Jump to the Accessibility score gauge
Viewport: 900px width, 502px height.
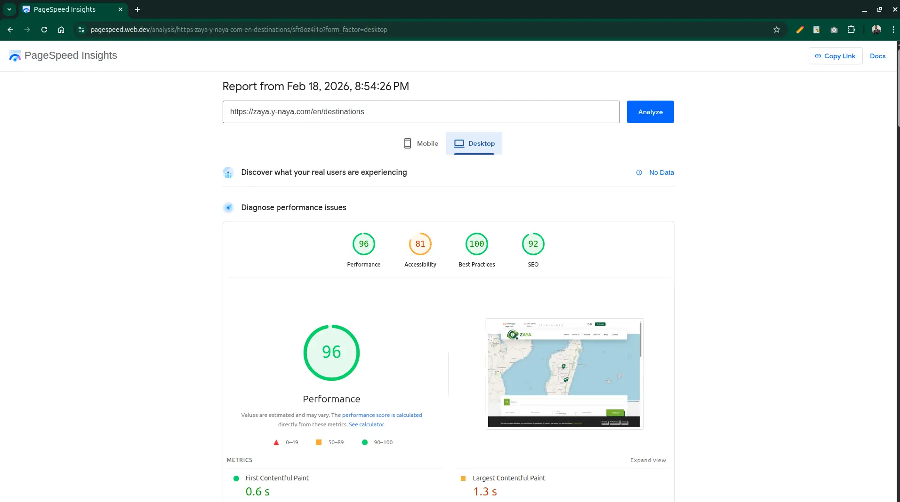point(420,244)
